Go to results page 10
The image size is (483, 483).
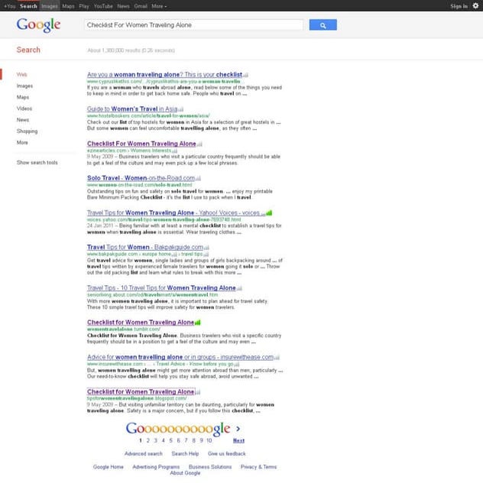(209, 441)
